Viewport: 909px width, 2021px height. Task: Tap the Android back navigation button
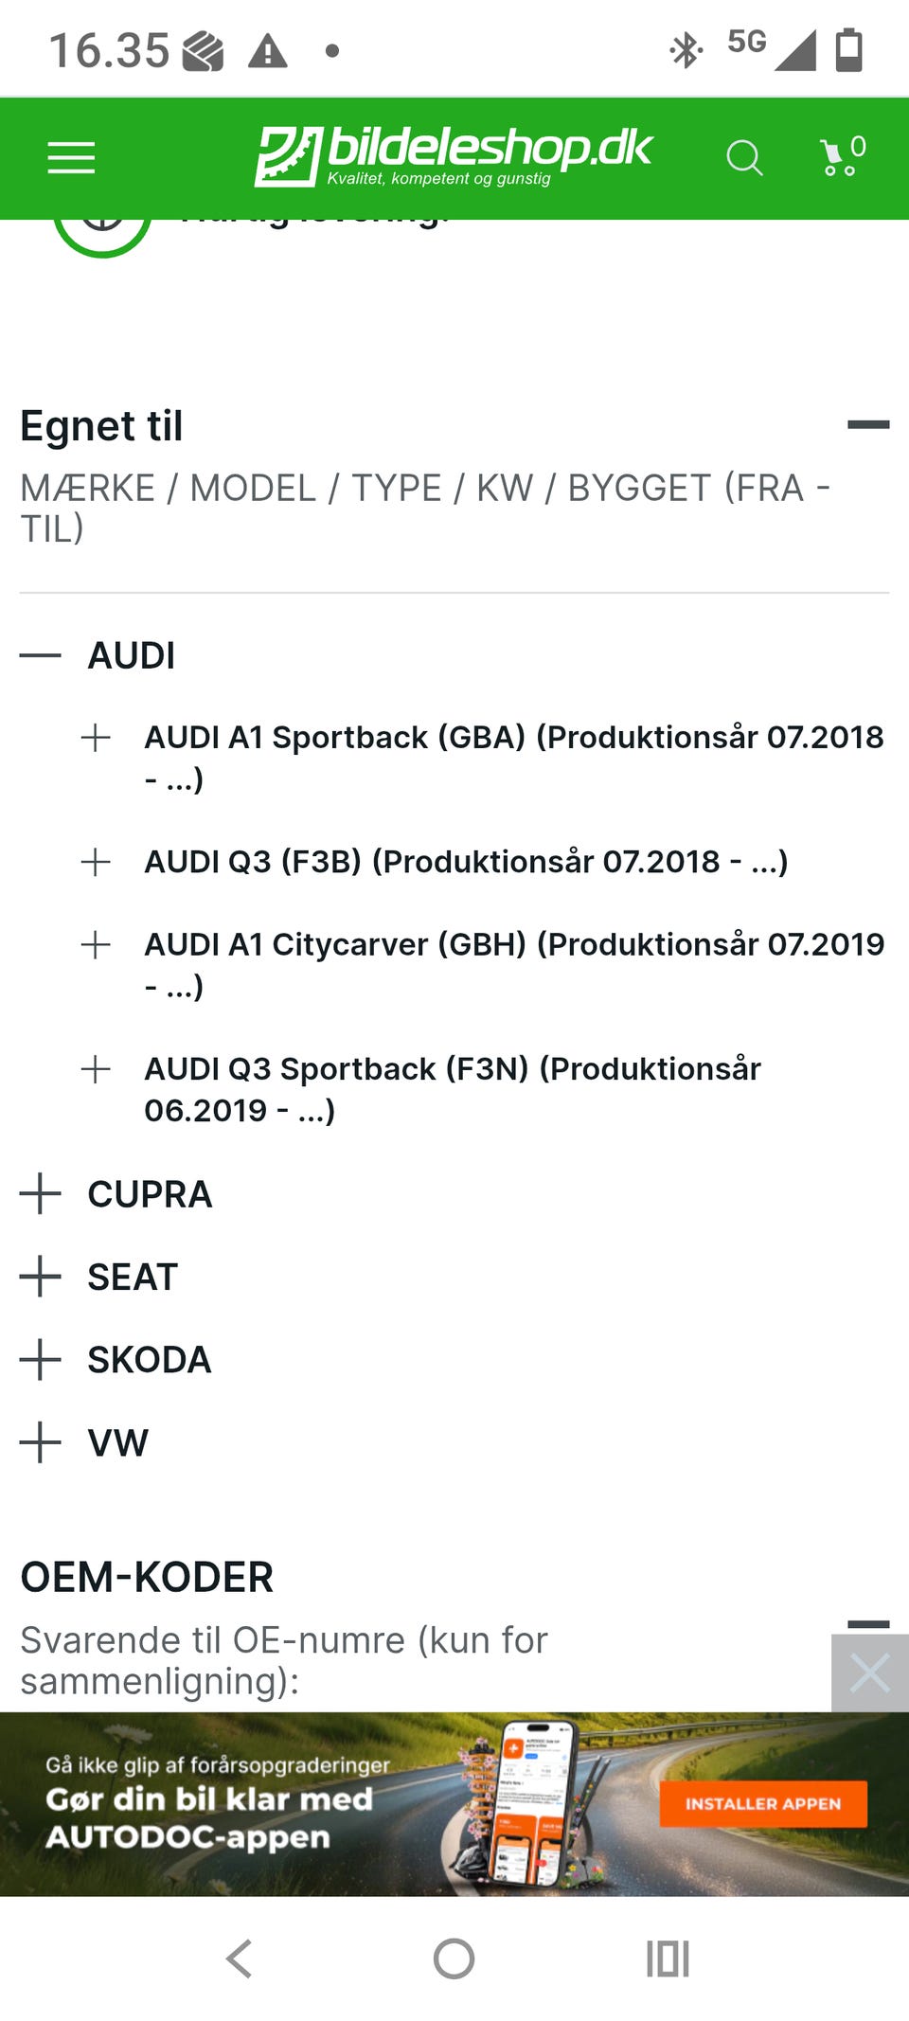[240, 1958]
